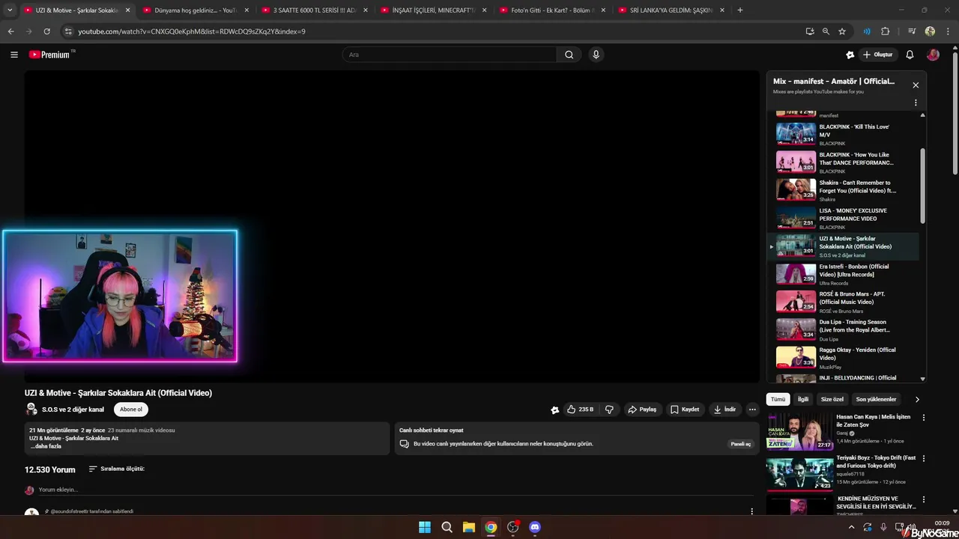Select the Tümü filter chip
959x539 pixels.
click(x=778, y=400)
